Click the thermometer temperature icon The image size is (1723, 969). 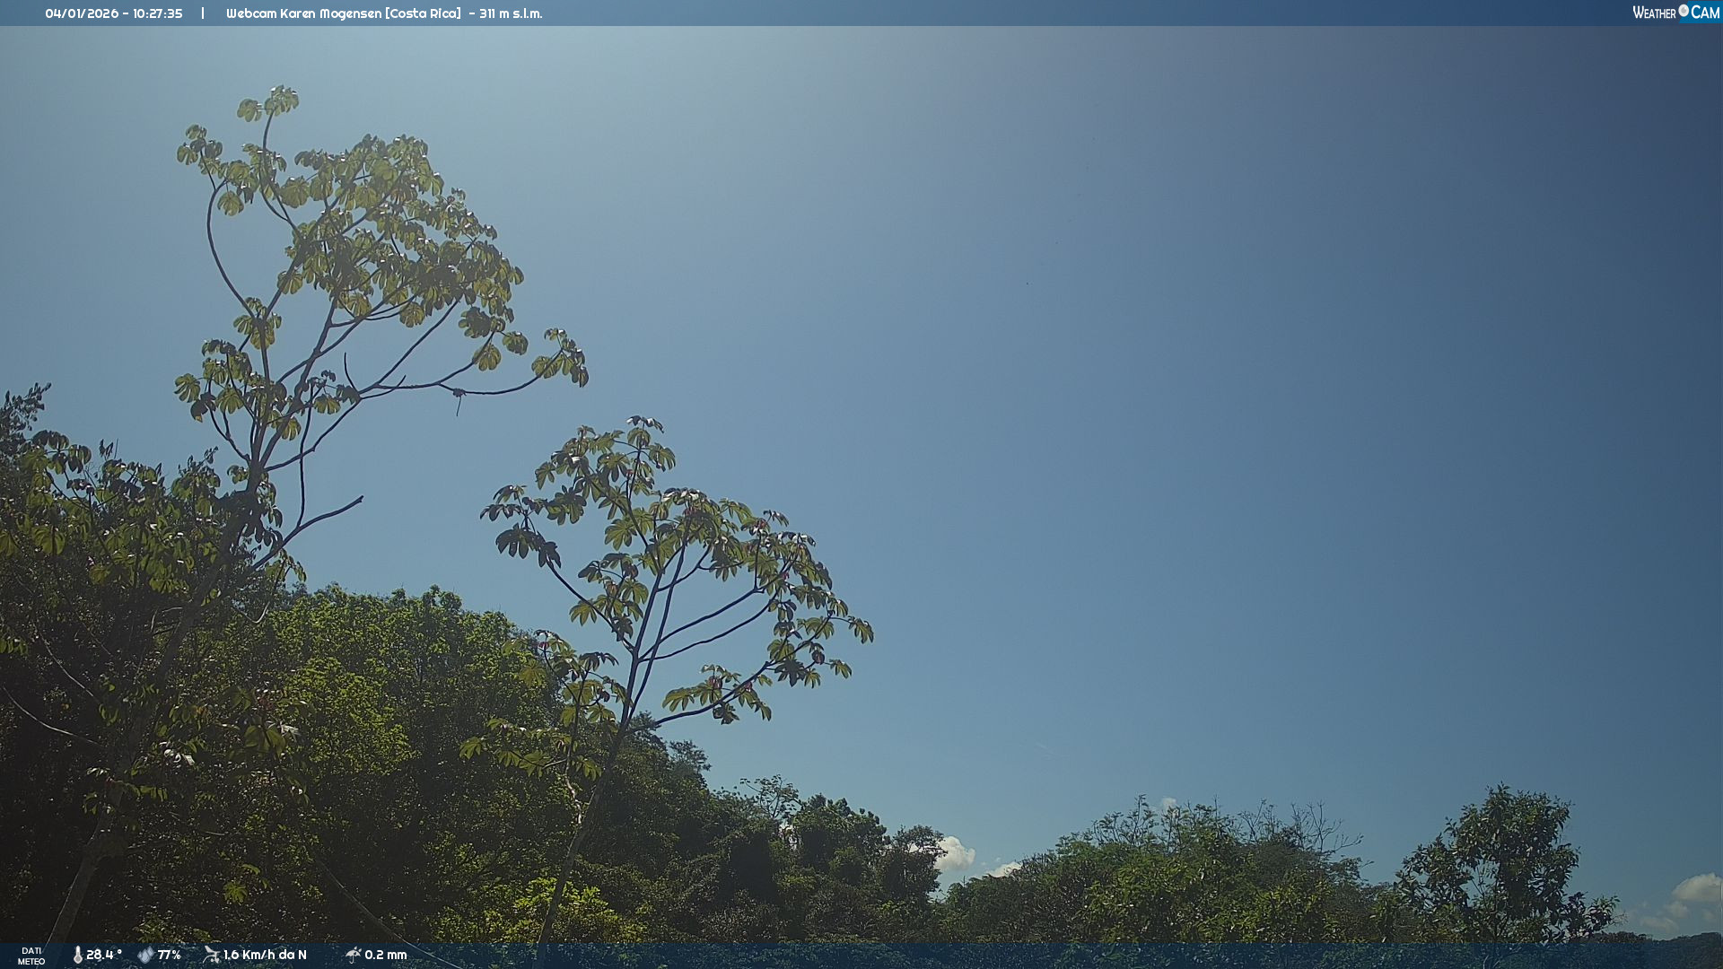(77, 955)
